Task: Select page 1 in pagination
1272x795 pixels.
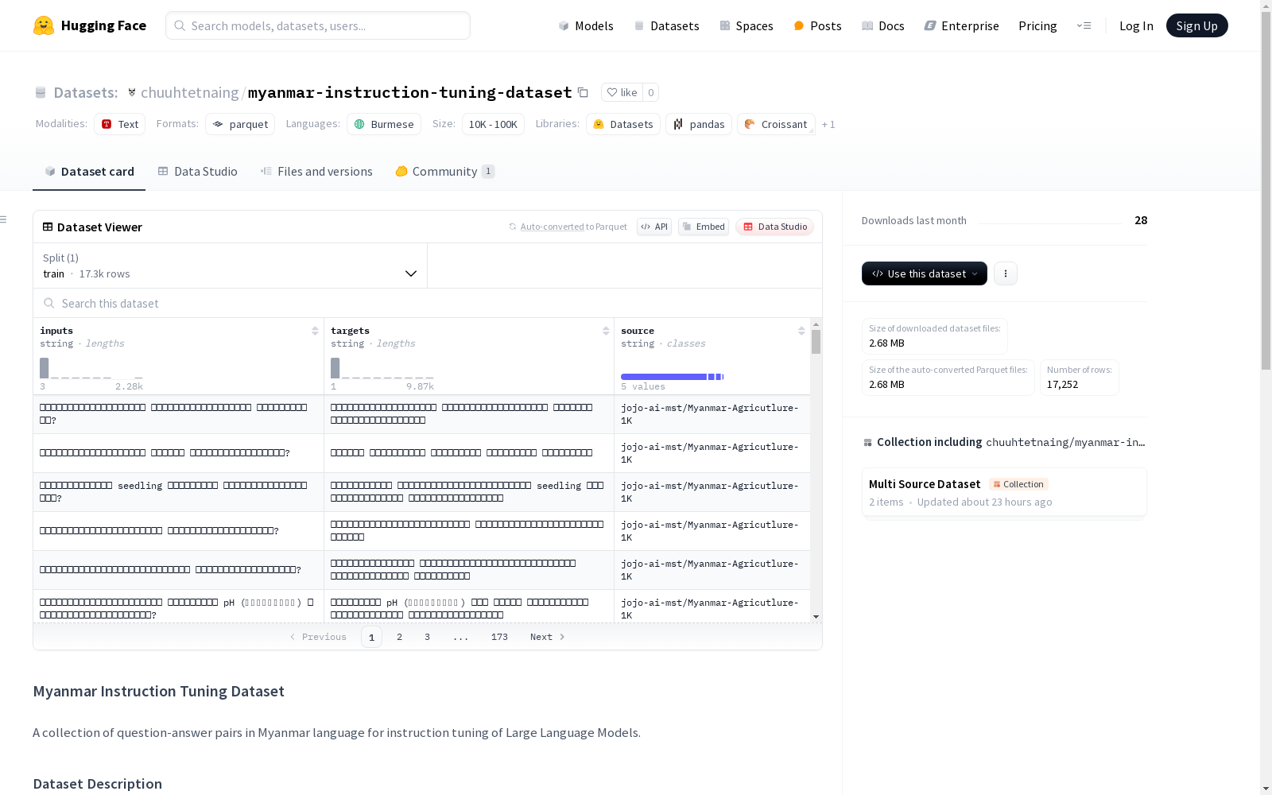Action: [x=371, y=637]
